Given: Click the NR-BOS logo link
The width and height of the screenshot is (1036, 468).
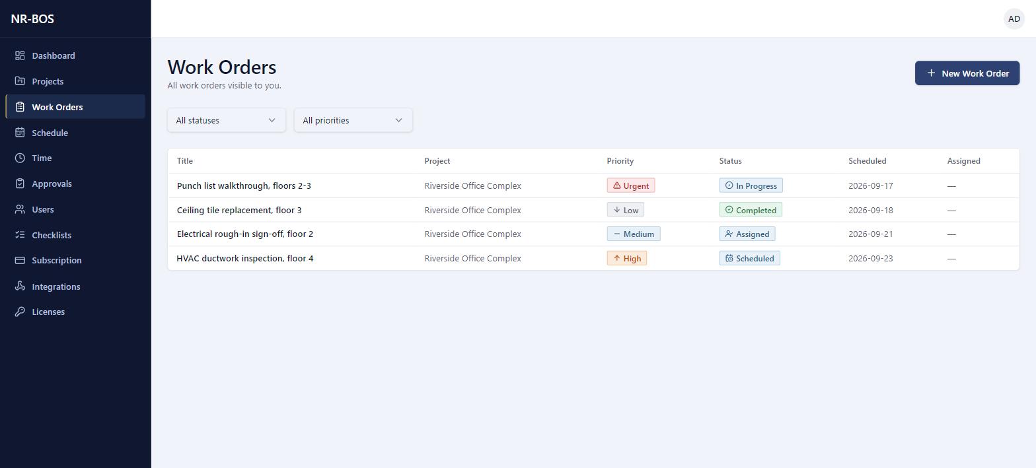Looking at the screenshot, I should tap(32, 18).
